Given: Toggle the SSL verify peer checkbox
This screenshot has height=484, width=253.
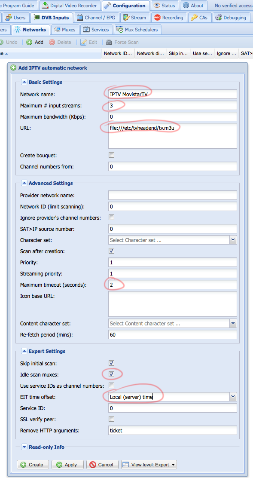Looking at the screenshot, I should 111,419.
